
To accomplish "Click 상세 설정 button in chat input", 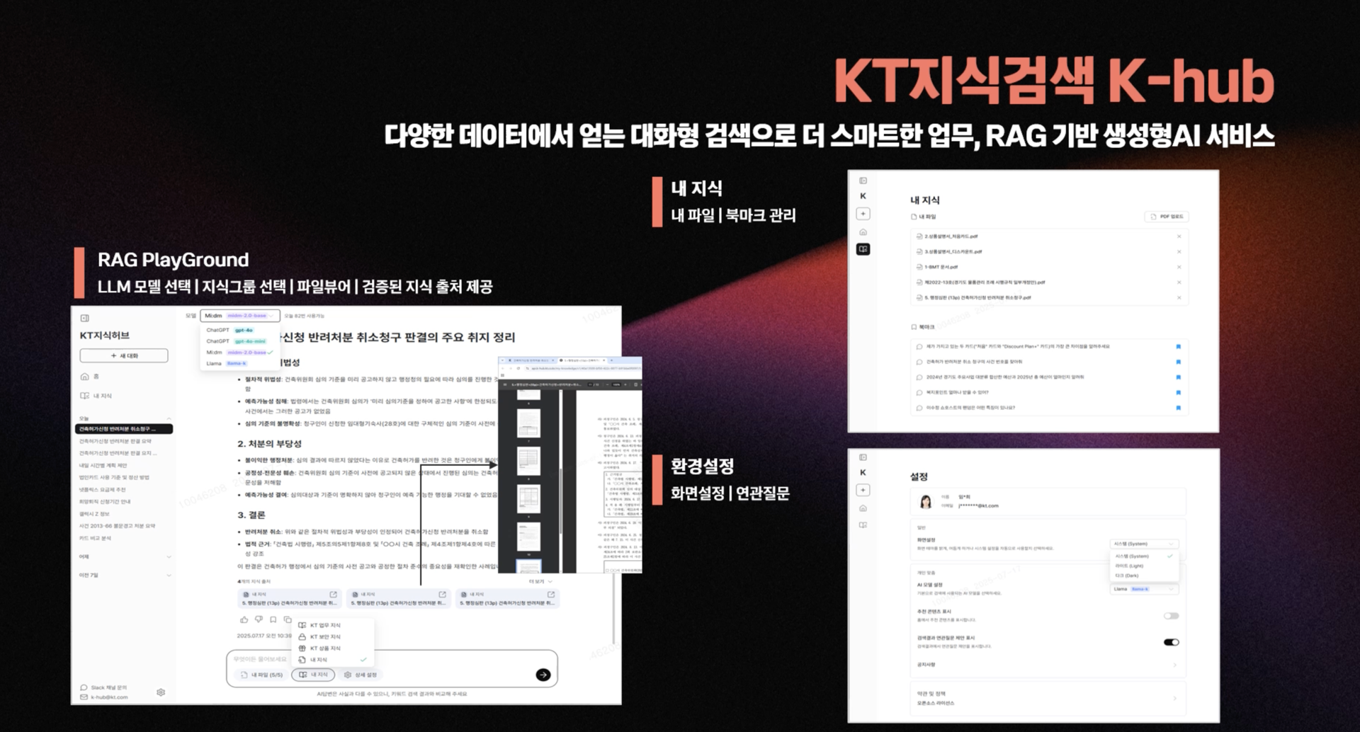I will [361, 675].
